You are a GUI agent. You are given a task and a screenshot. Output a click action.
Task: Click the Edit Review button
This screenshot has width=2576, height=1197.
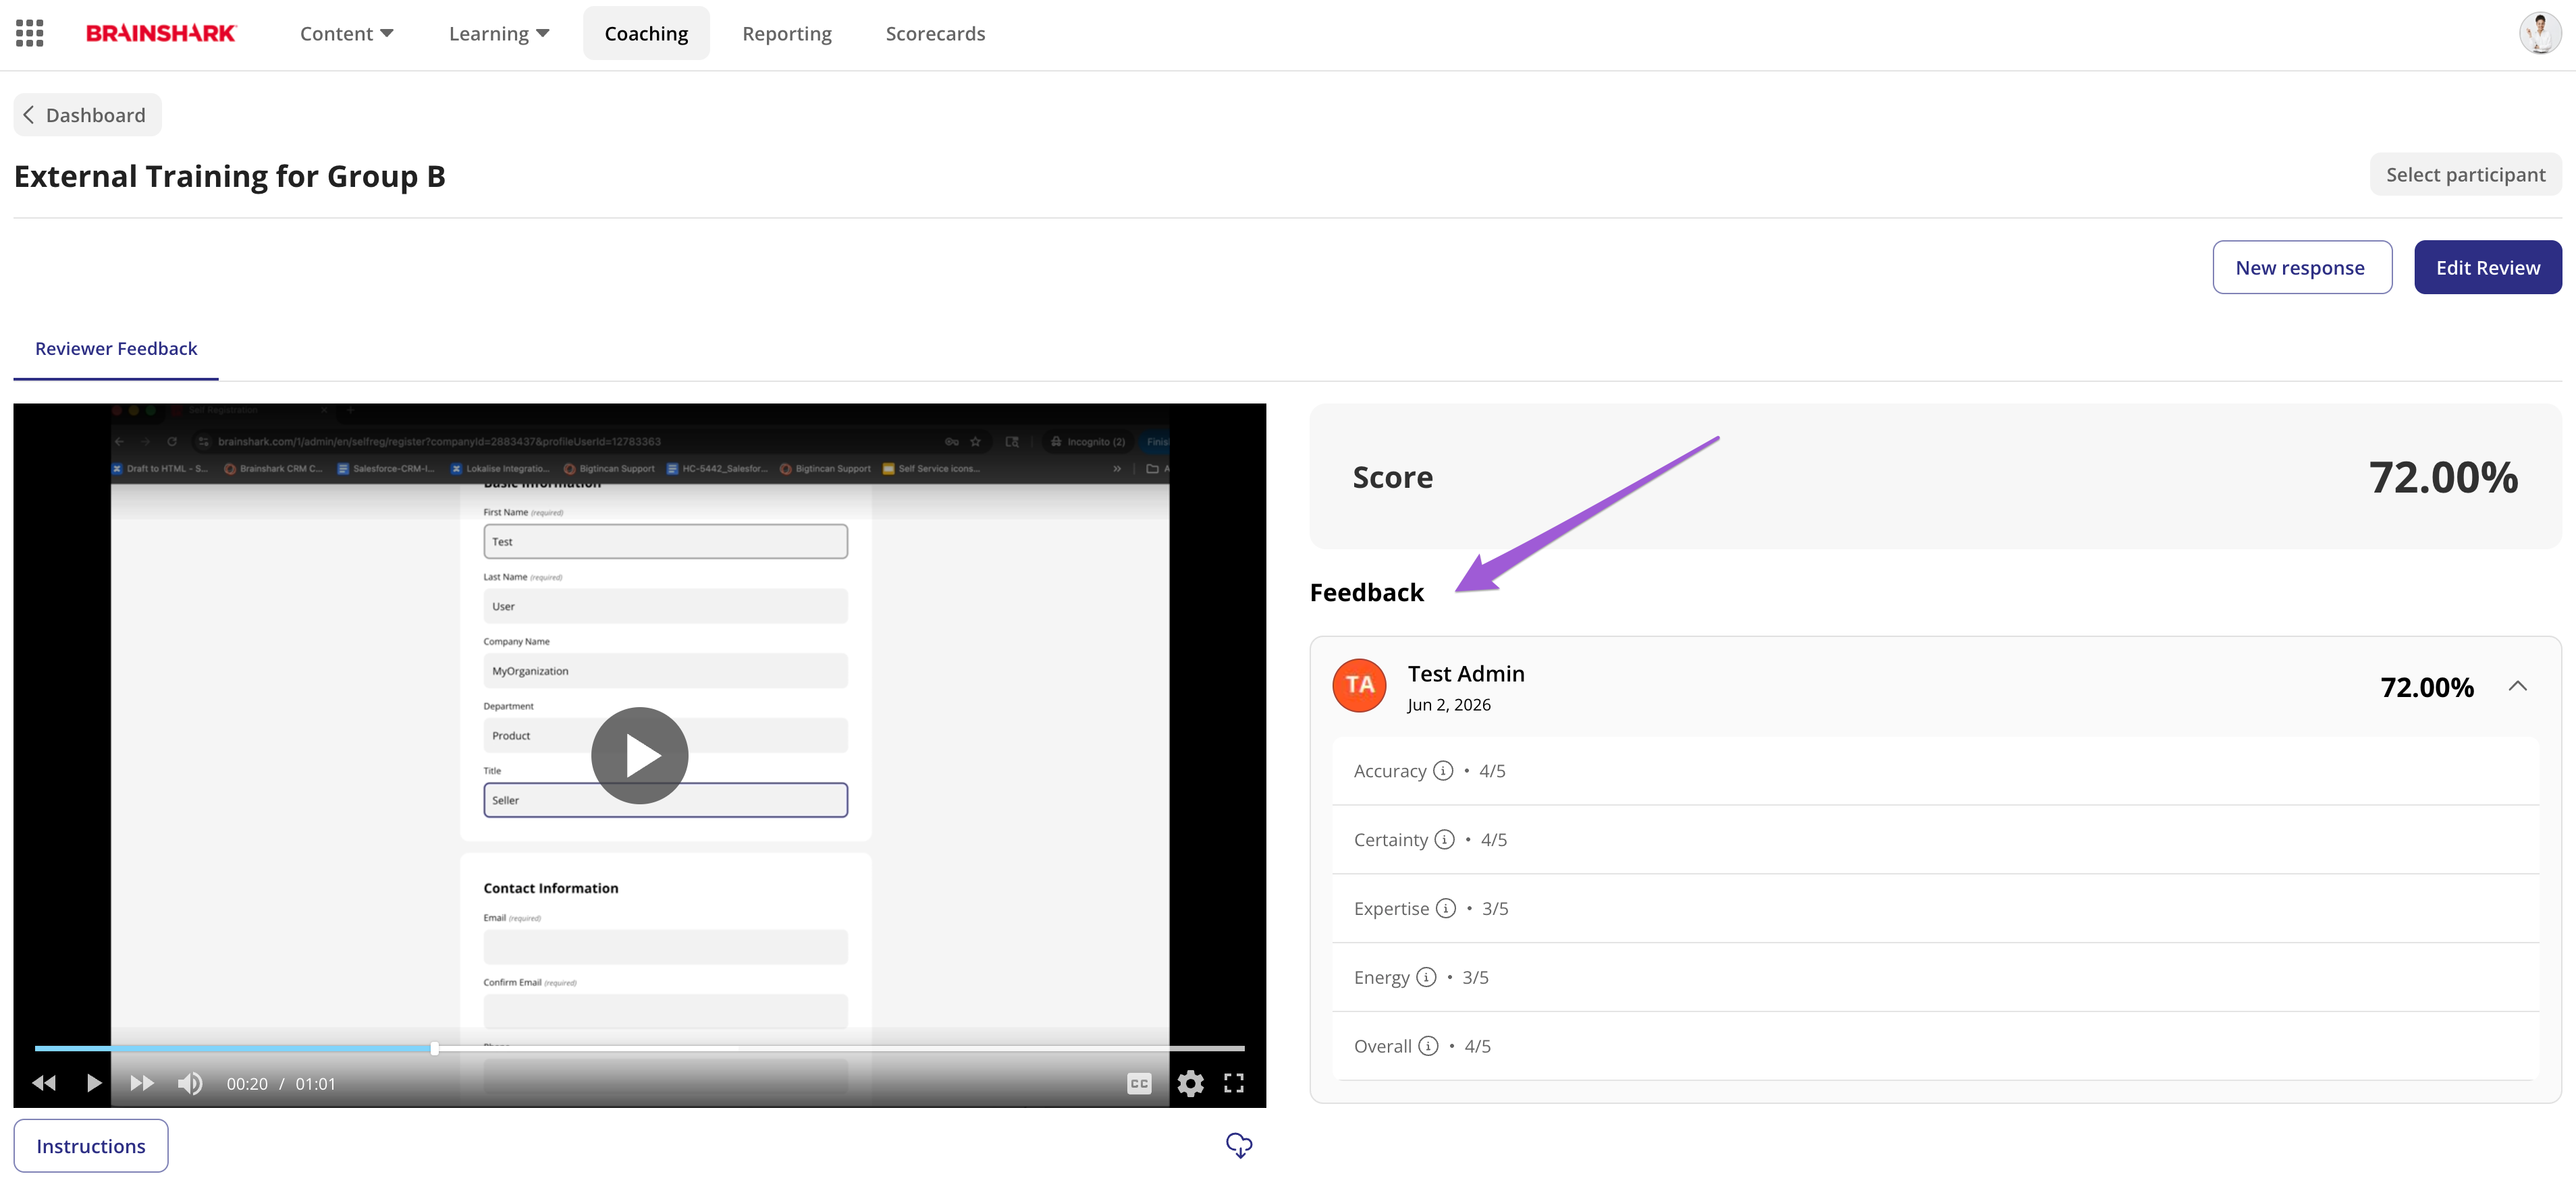pos(2487,268)
